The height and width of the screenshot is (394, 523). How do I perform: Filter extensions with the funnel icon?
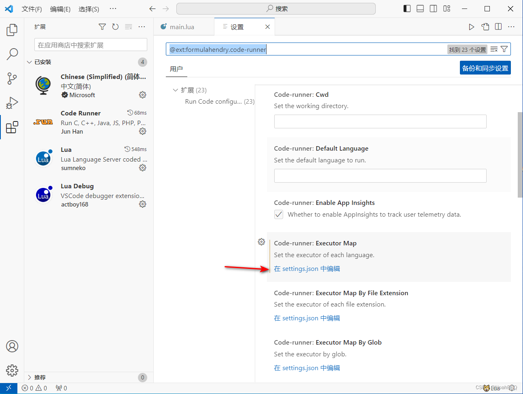pos(102,27)
